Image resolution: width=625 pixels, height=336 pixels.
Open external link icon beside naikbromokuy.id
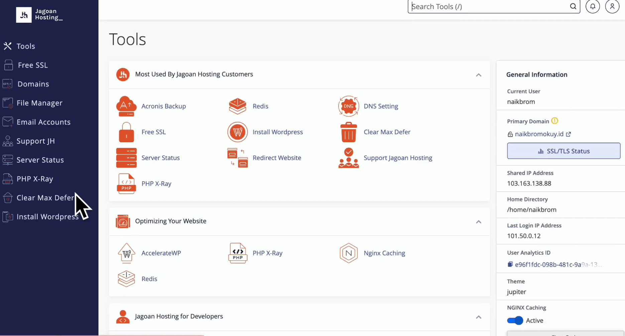point(569,134)
